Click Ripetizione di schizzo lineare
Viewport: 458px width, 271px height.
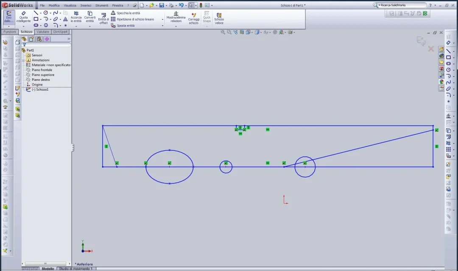click(x=132, y=19)
